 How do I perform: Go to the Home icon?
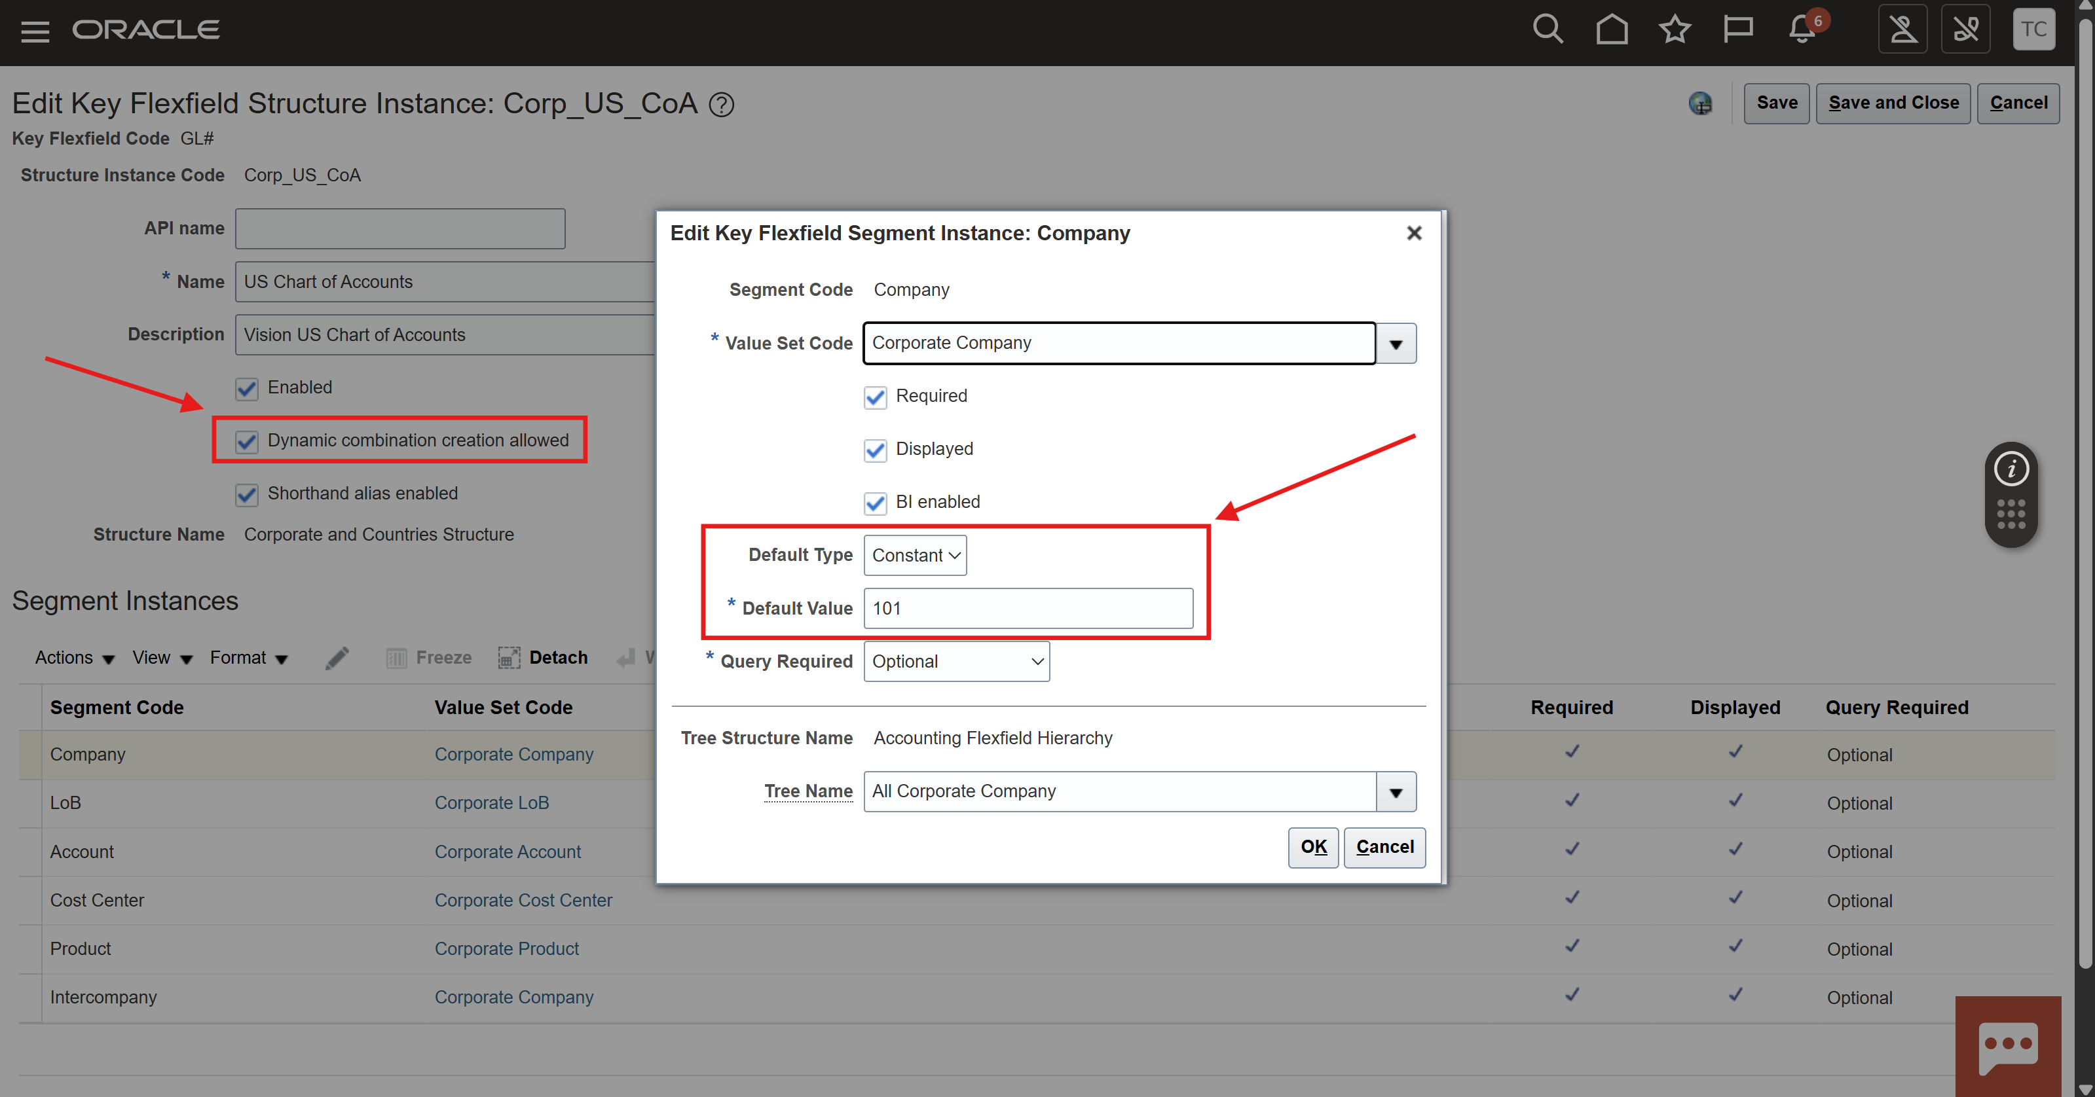(1611, 29)
